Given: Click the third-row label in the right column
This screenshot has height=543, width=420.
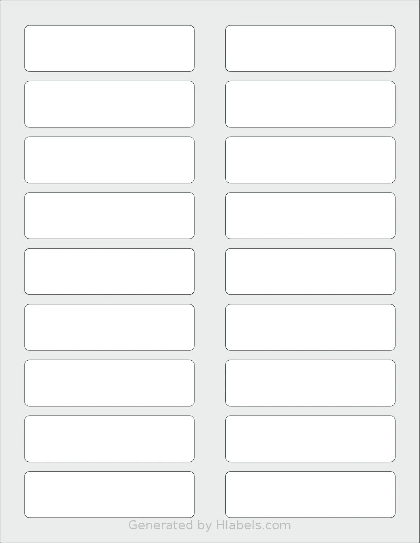Looking at the screenshot, I should click(x=310, y=160).
